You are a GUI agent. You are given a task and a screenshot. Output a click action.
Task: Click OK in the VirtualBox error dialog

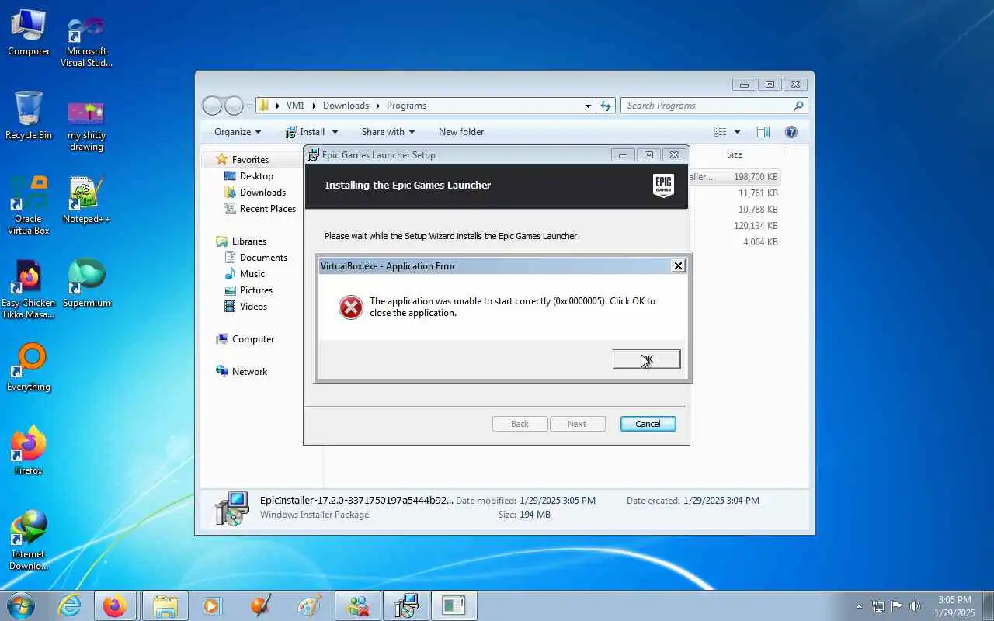point(646,359)
